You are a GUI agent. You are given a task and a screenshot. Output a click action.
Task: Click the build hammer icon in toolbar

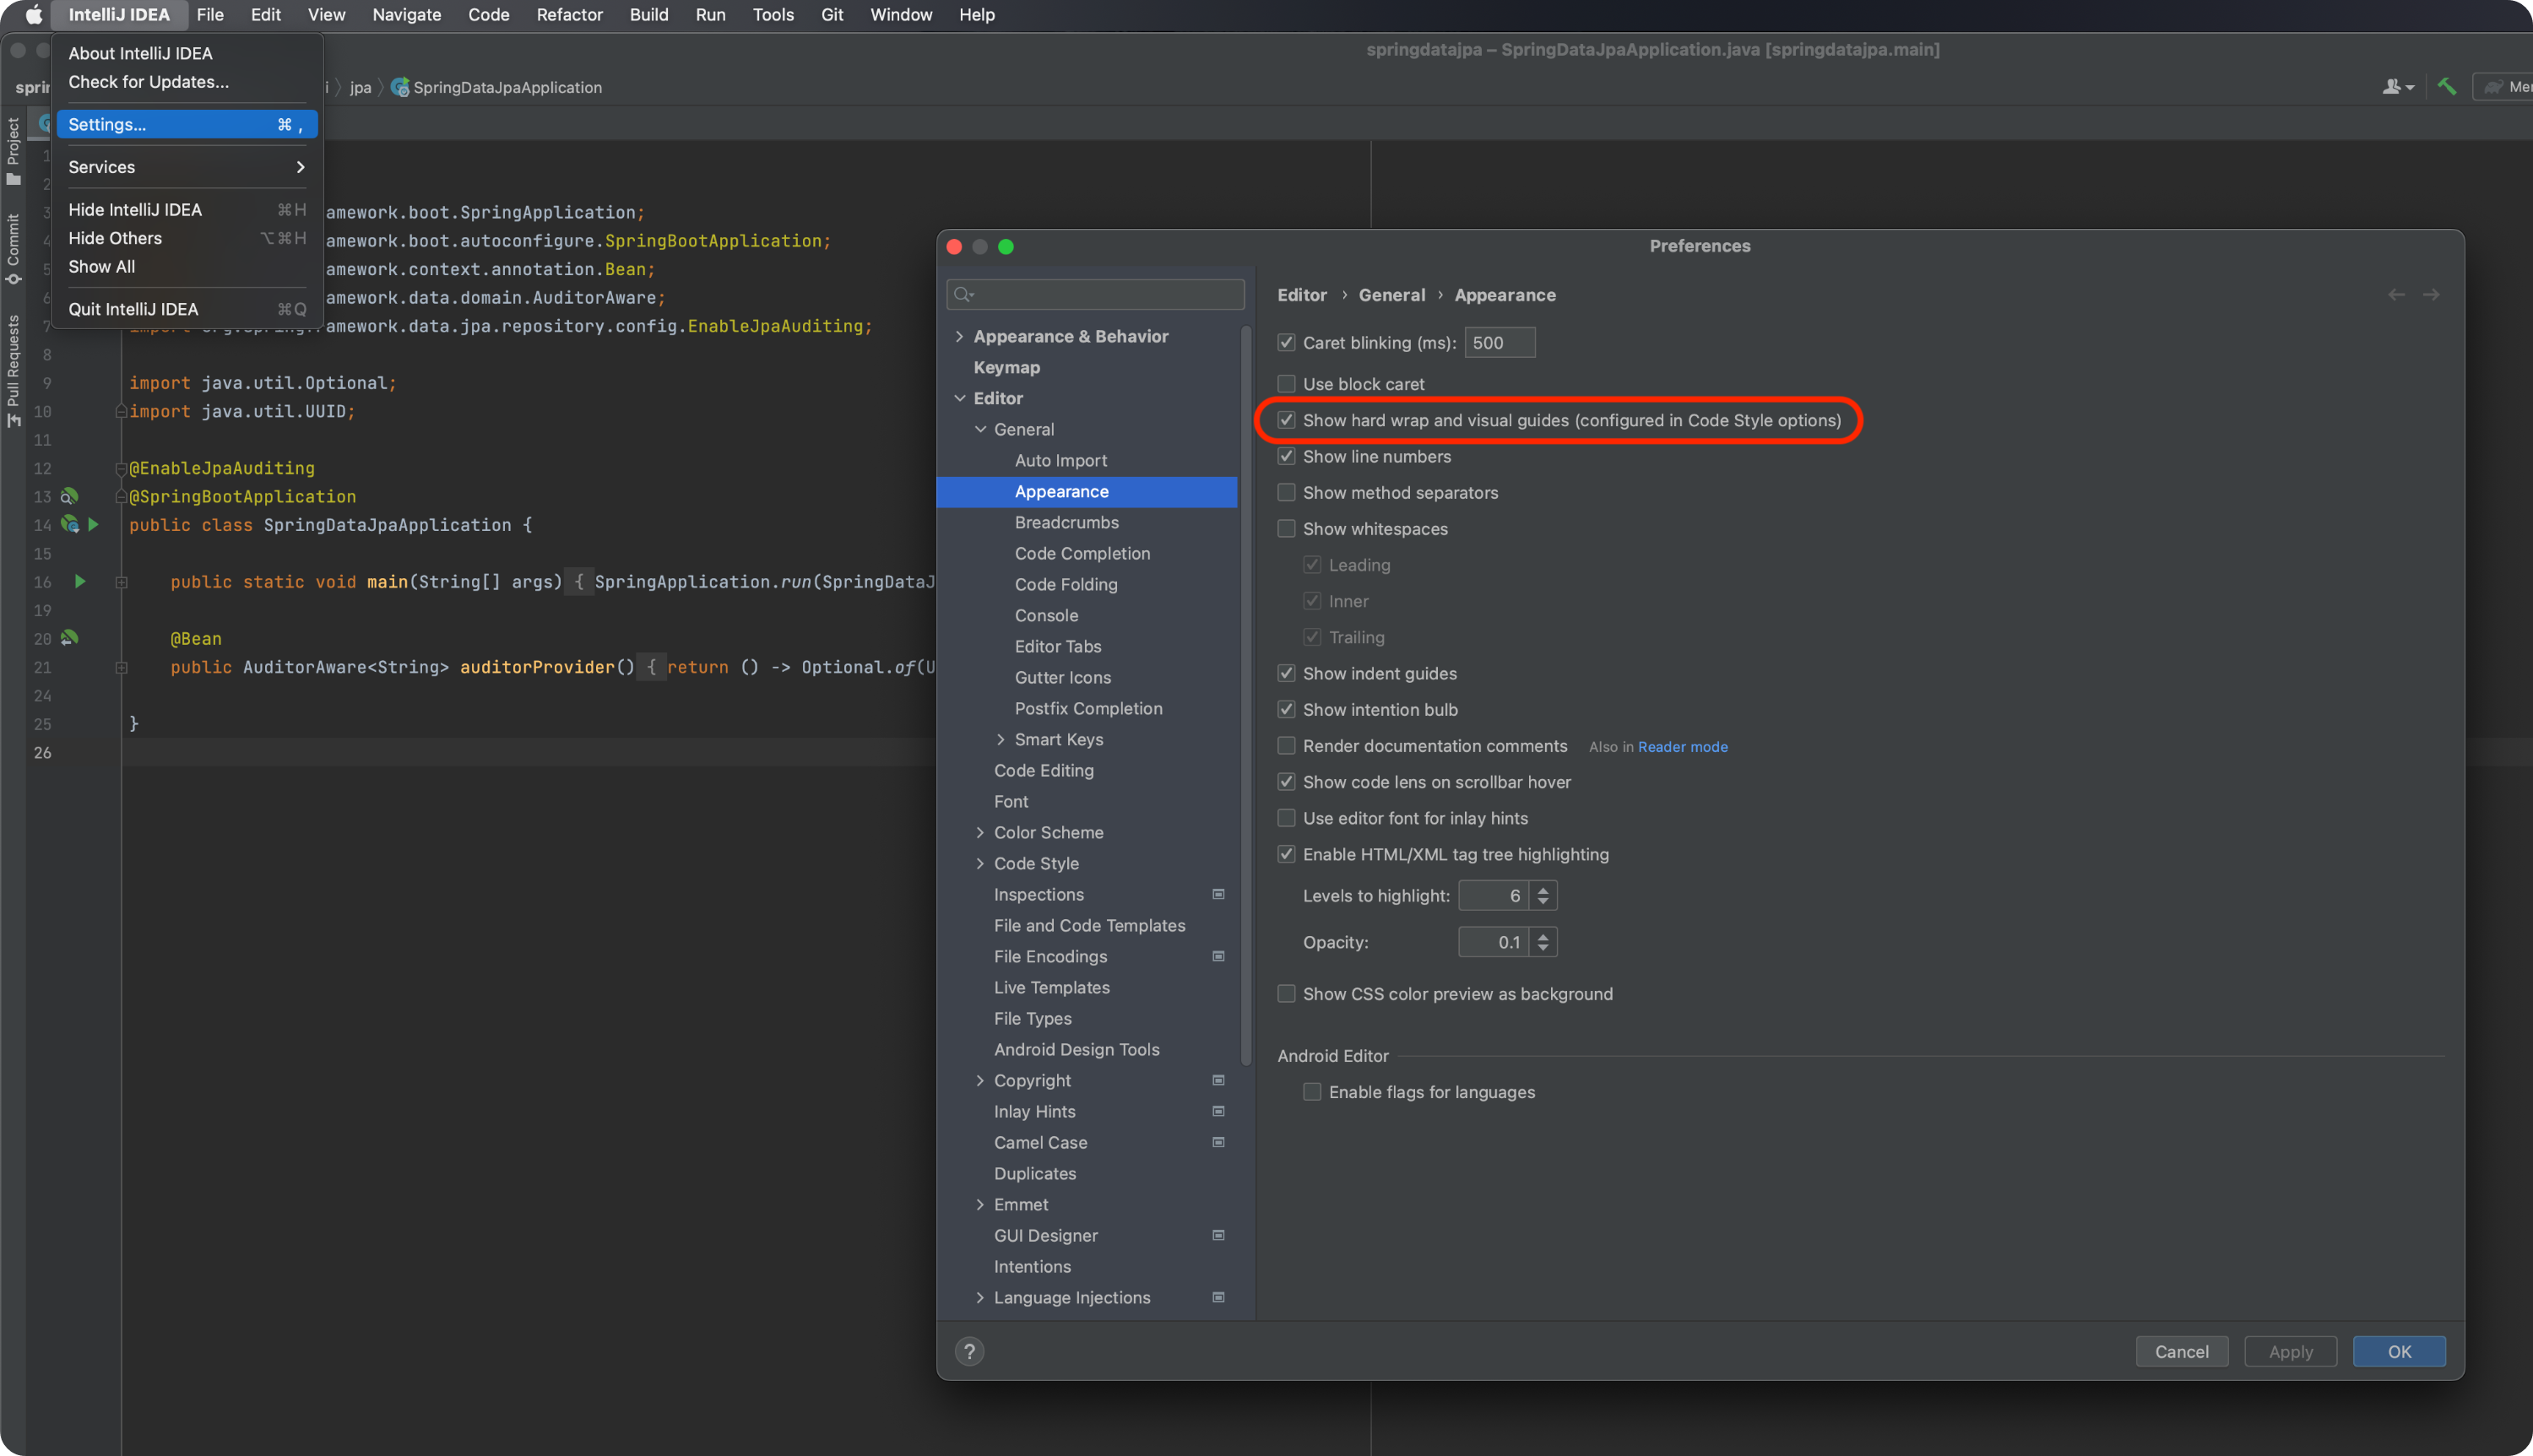click(x=2446, y=87)
